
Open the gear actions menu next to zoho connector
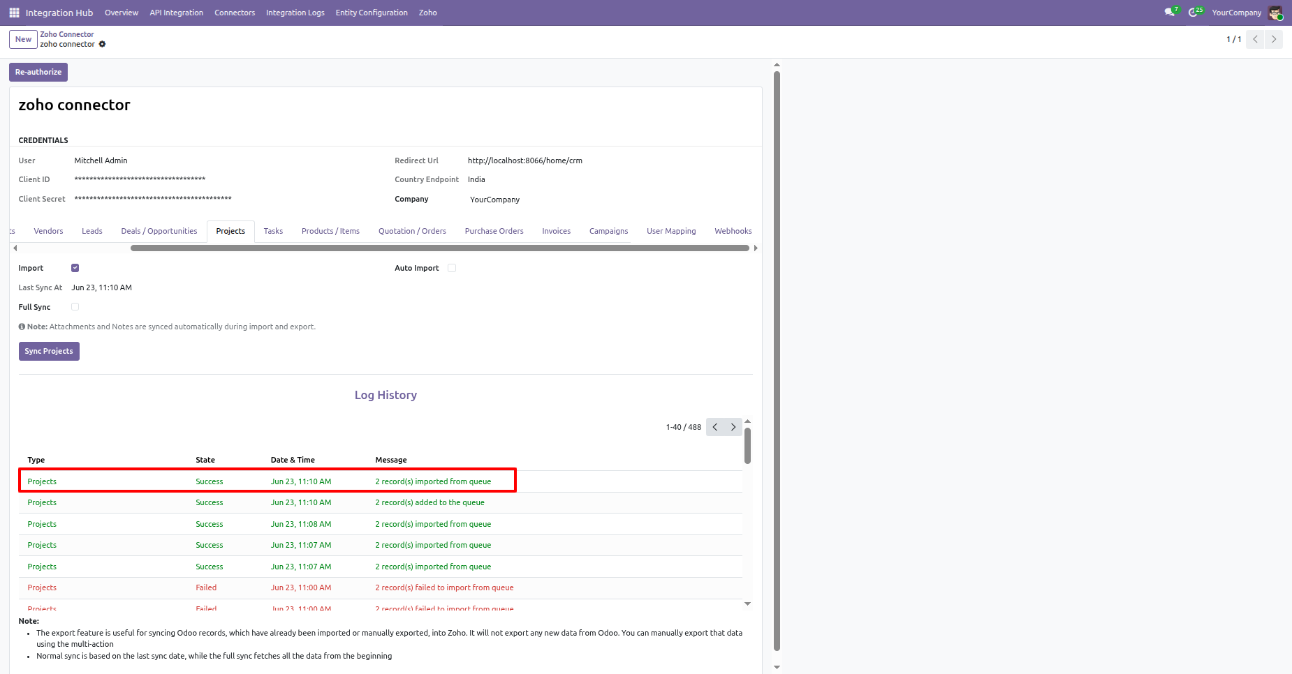pyautogui.click(x=102, y=44)
